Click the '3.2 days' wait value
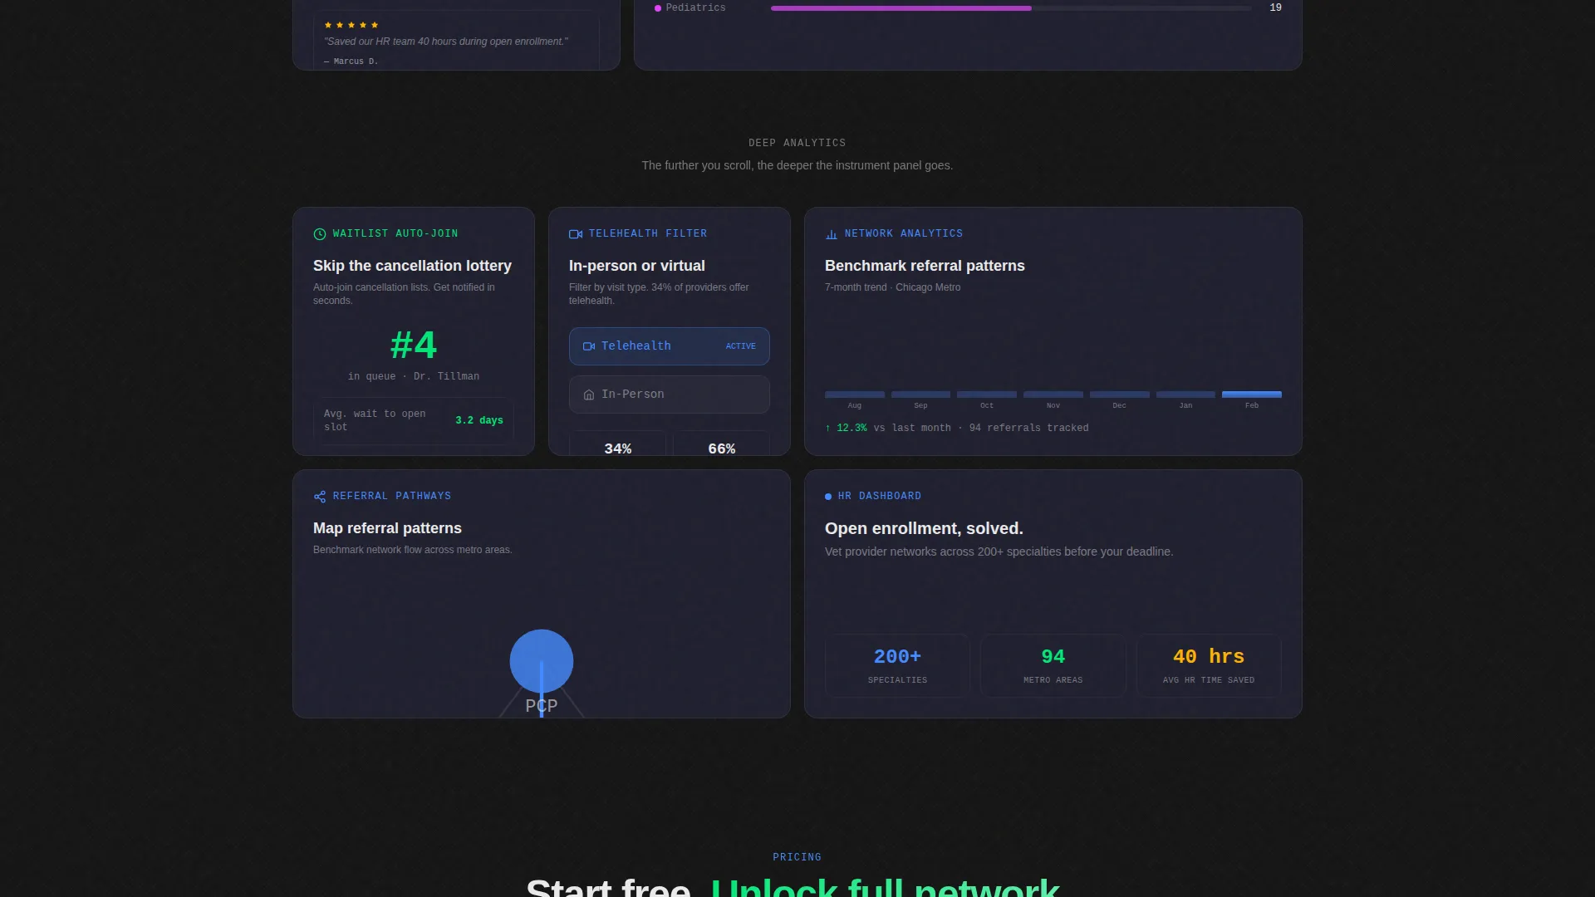The image size is (1595, 897). (x=479, y=420)
